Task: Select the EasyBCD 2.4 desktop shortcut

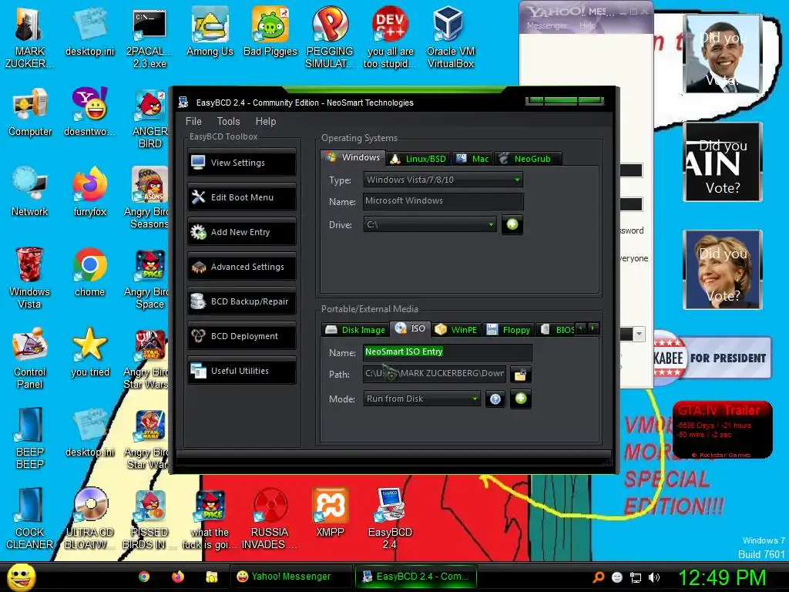Action: point(391,519)
